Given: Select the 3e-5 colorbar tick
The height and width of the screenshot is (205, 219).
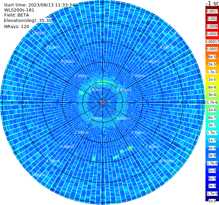Looking at the screenshot, I should (212, 64).
